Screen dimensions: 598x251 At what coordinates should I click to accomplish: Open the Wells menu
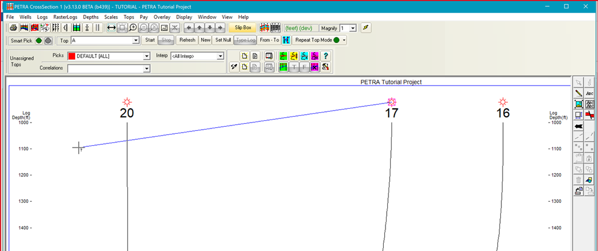pyautogui.click(x=26, y=17)
